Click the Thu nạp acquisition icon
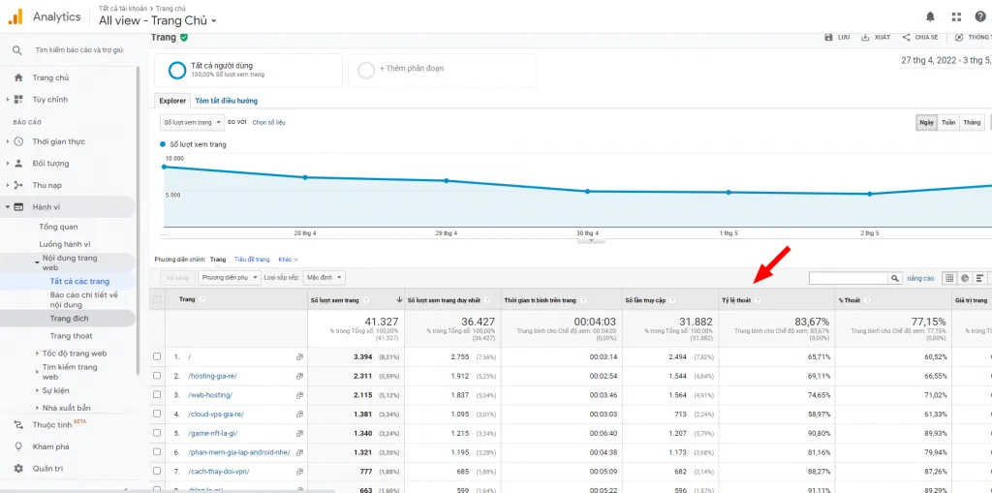 (18, 185)
